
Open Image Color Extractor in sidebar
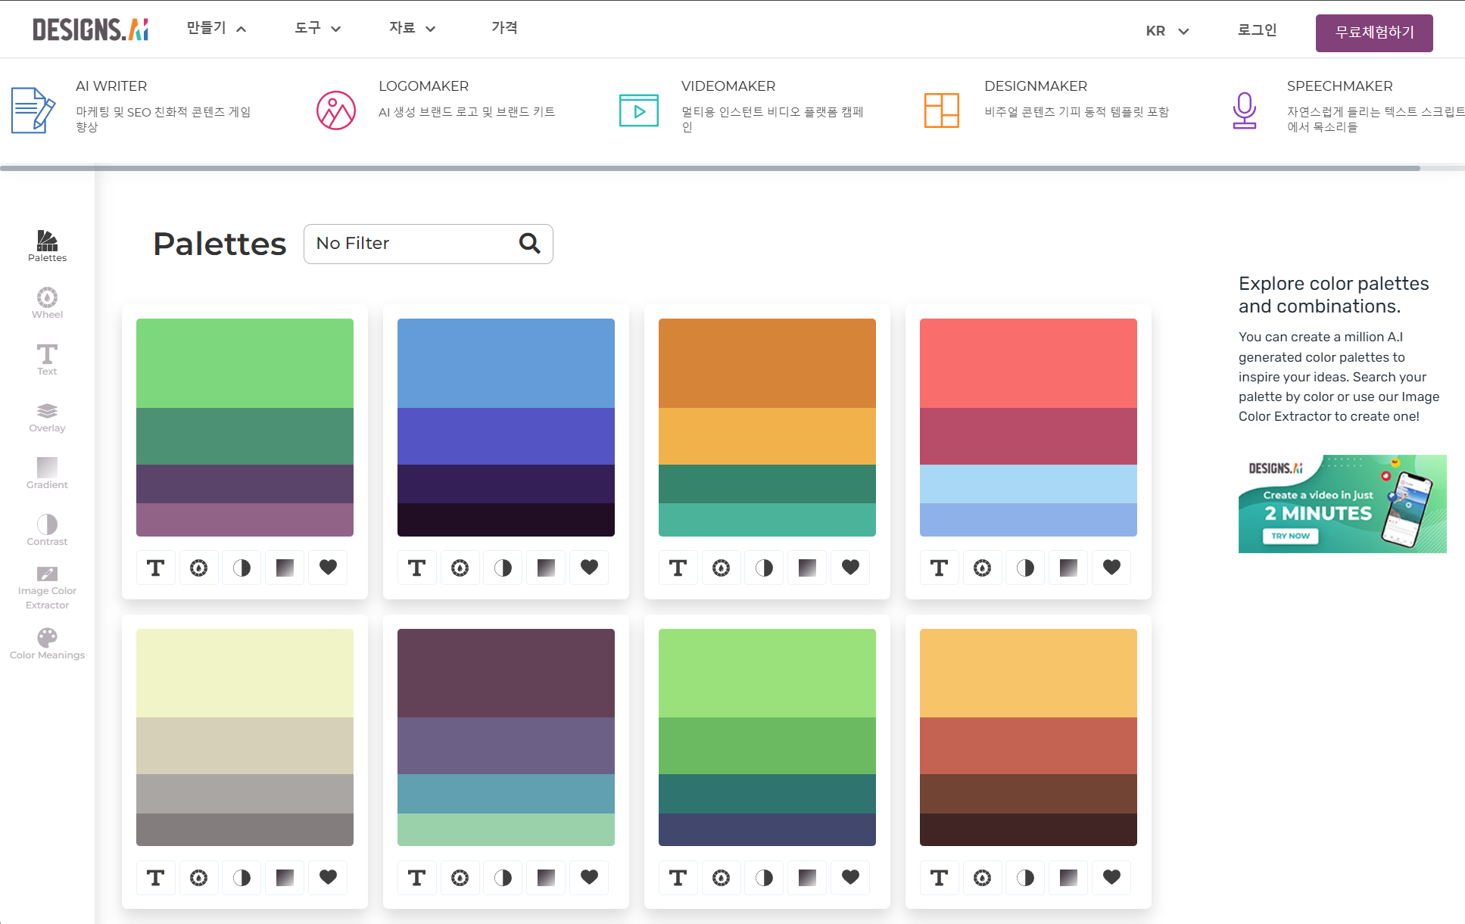click(47, 587)
